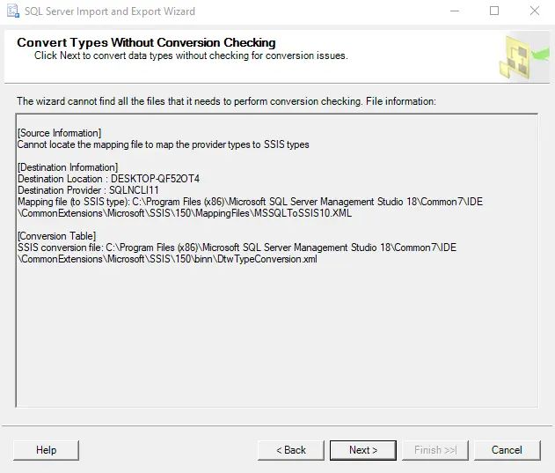
Task: Minimize the wizard window
Action: tap(455, 11)
